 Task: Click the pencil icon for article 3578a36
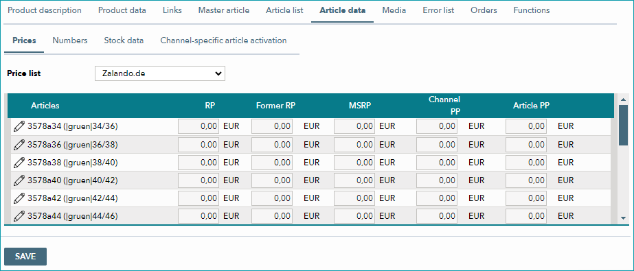(x=19, y=145)
